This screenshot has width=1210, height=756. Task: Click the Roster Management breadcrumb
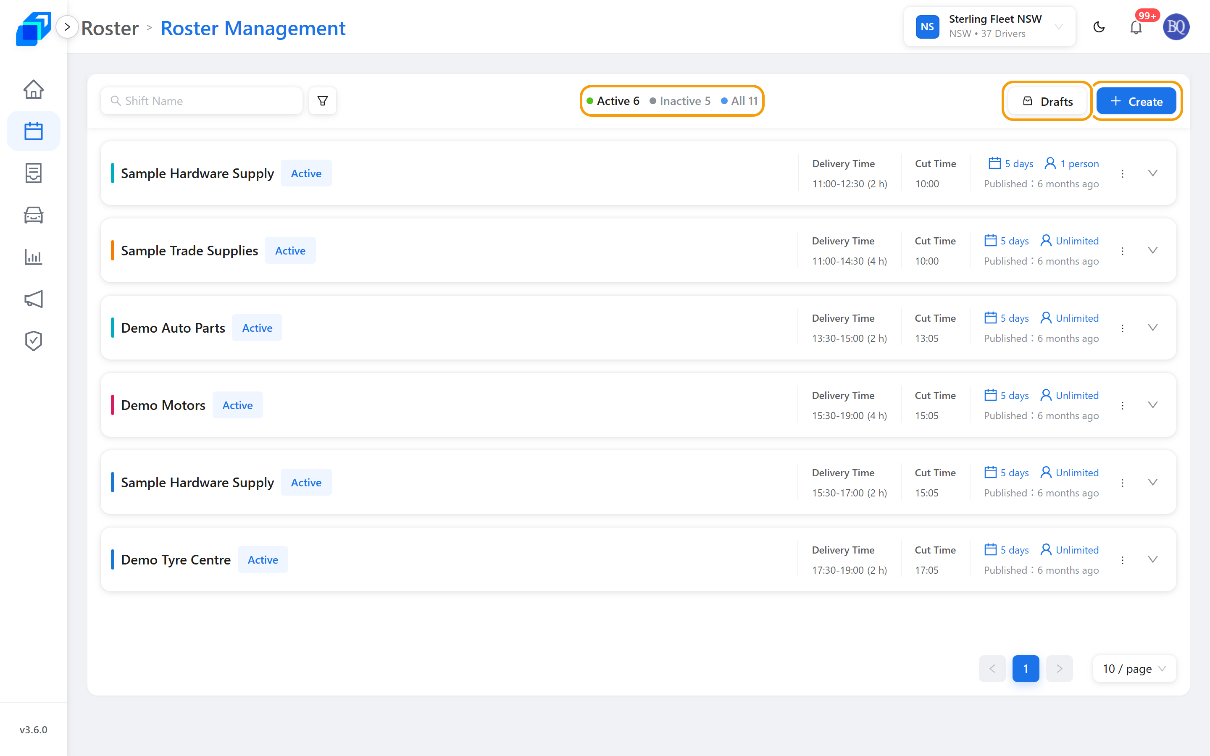point(253,28)
